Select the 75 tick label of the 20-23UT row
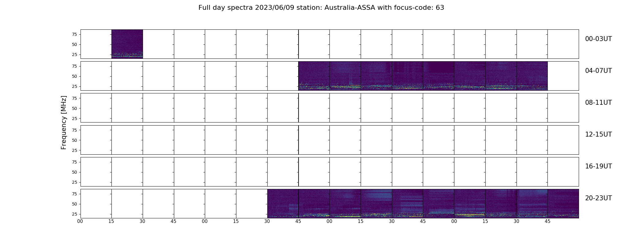The image size is (643, 245). tap(74, 194)
